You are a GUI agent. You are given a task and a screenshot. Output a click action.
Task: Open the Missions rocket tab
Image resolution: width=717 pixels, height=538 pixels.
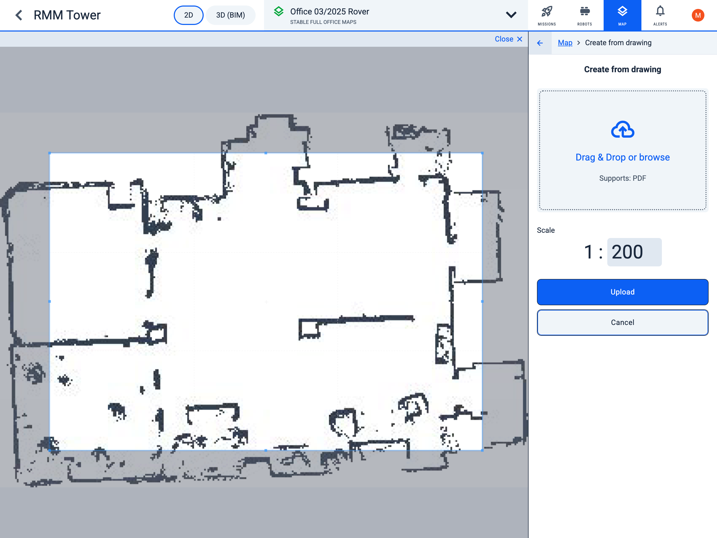coord(546,15)
